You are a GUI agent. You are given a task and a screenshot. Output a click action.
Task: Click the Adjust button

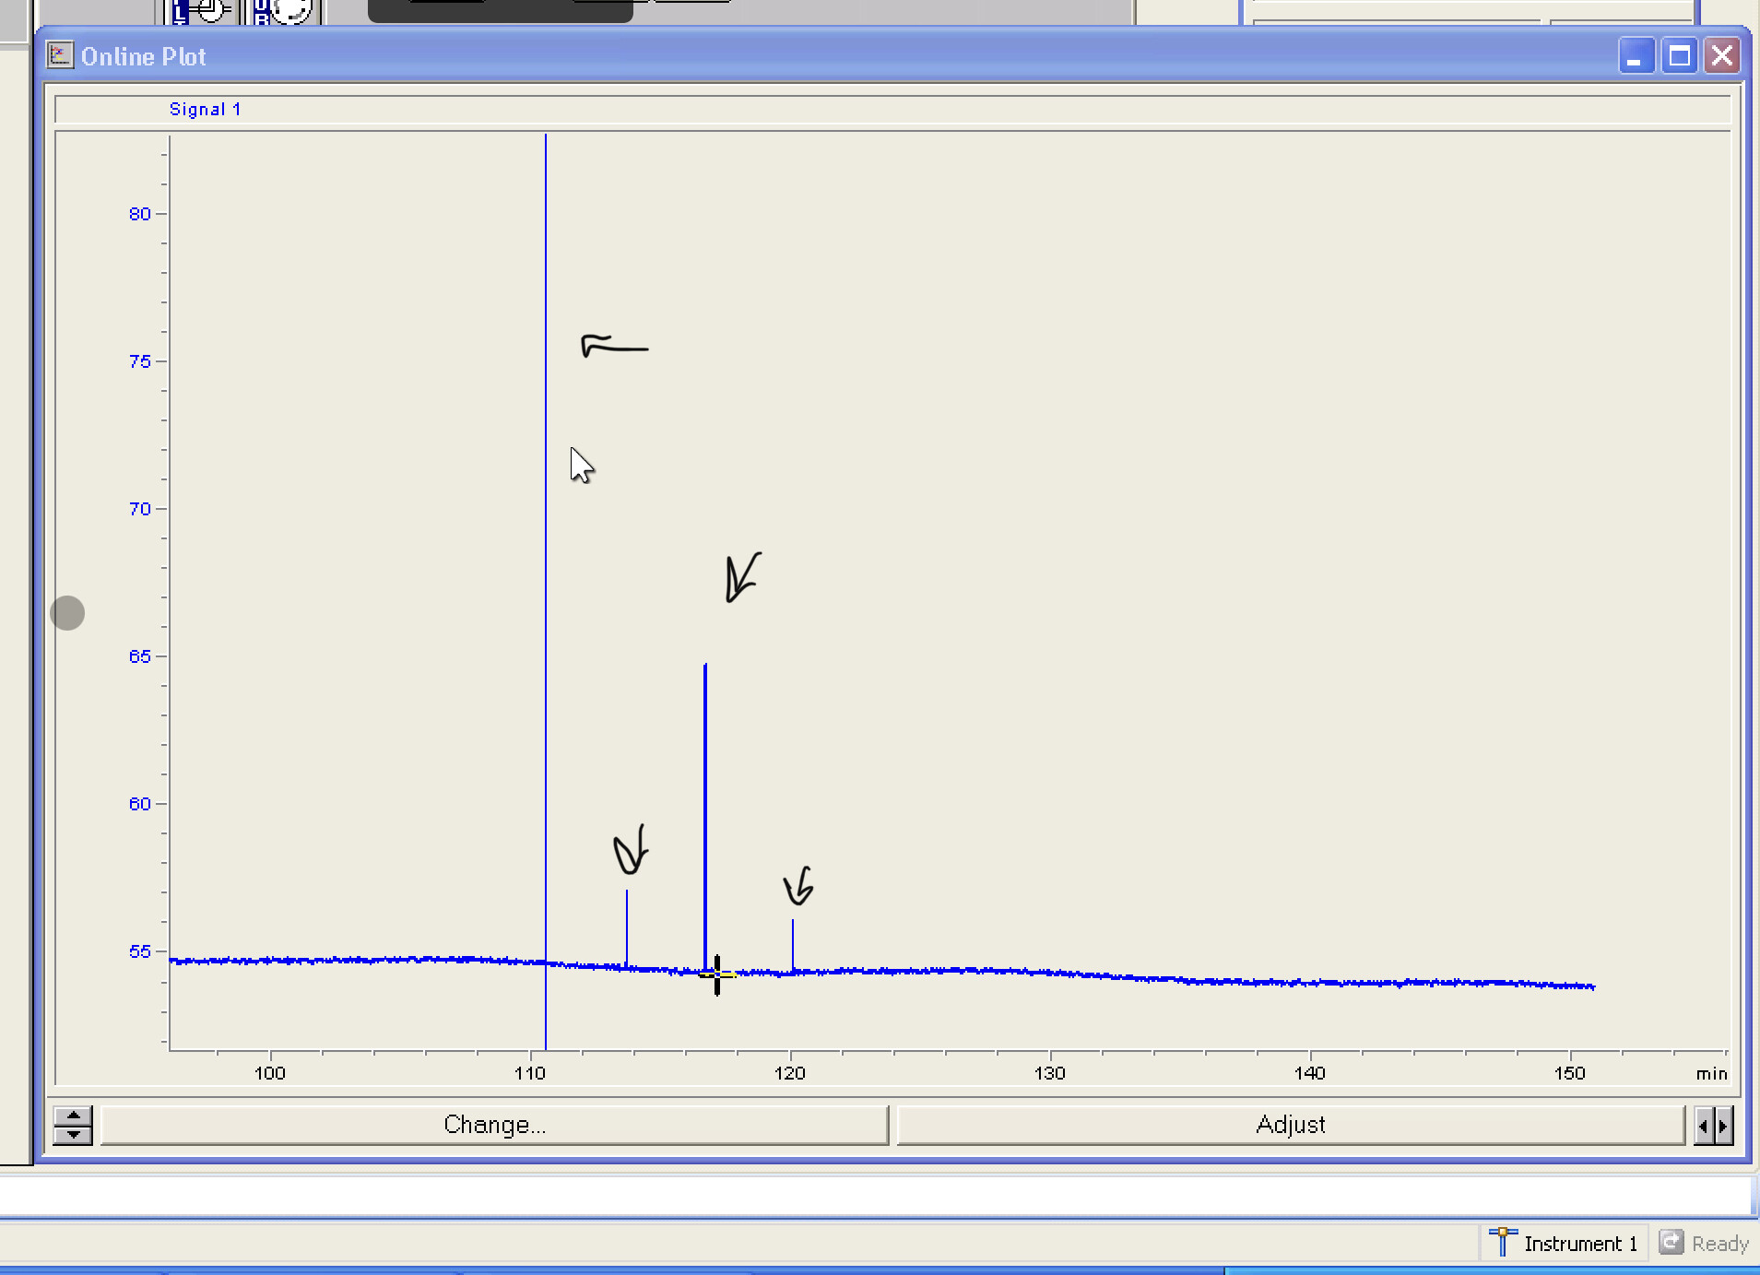pos(1291,1125)
